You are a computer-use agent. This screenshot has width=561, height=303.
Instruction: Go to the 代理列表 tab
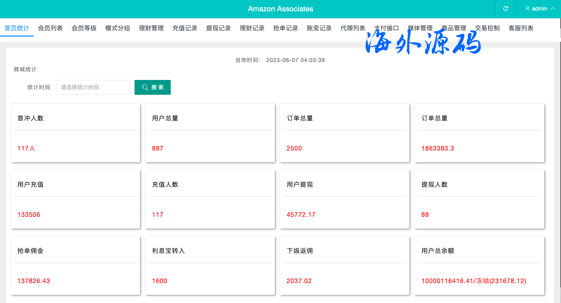click(353, 28)
